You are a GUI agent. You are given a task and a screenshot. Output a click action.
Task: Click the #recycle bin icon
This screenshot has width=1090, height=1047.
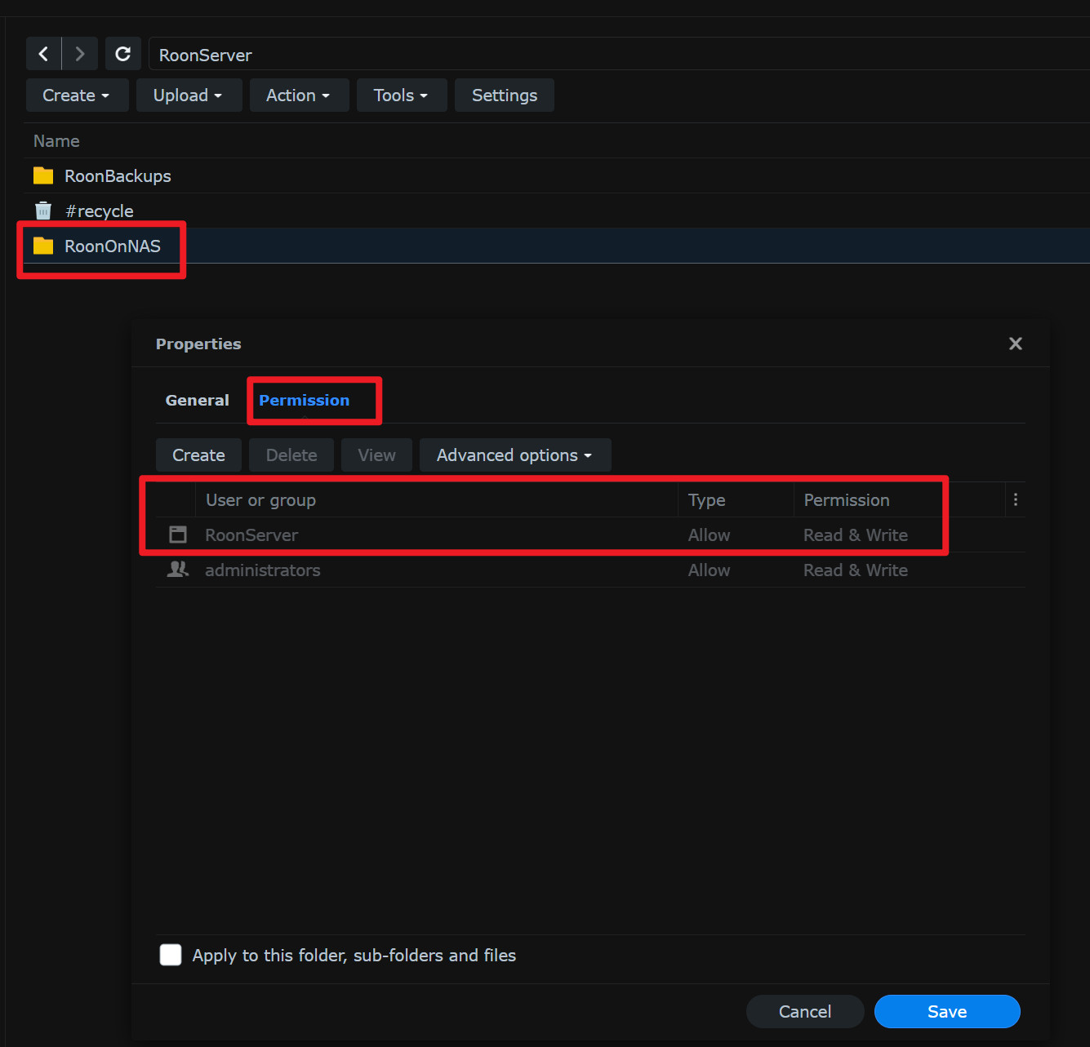click(43, 211)
